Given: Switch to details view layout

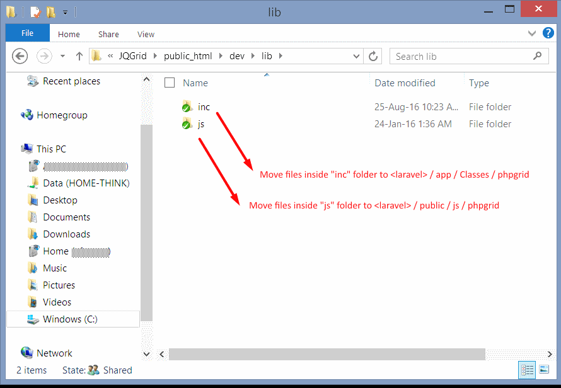Looking at the screenshot, I should 528,370.
